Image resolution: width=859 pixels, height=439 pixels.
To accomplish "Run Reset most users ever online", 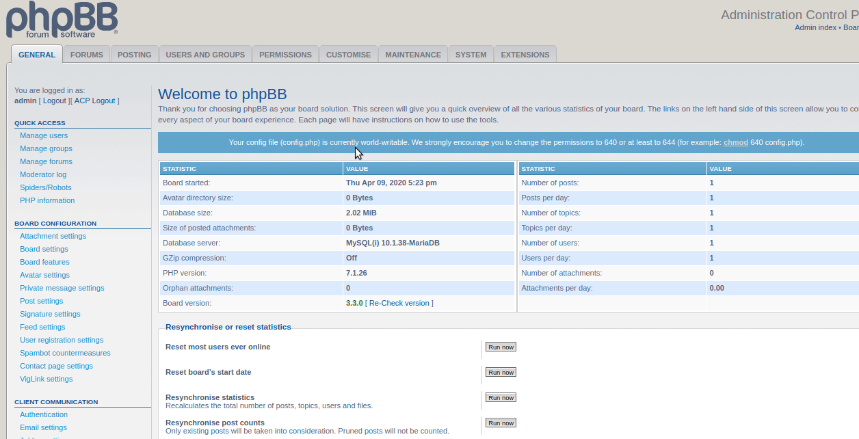I will tap(501, 347).
